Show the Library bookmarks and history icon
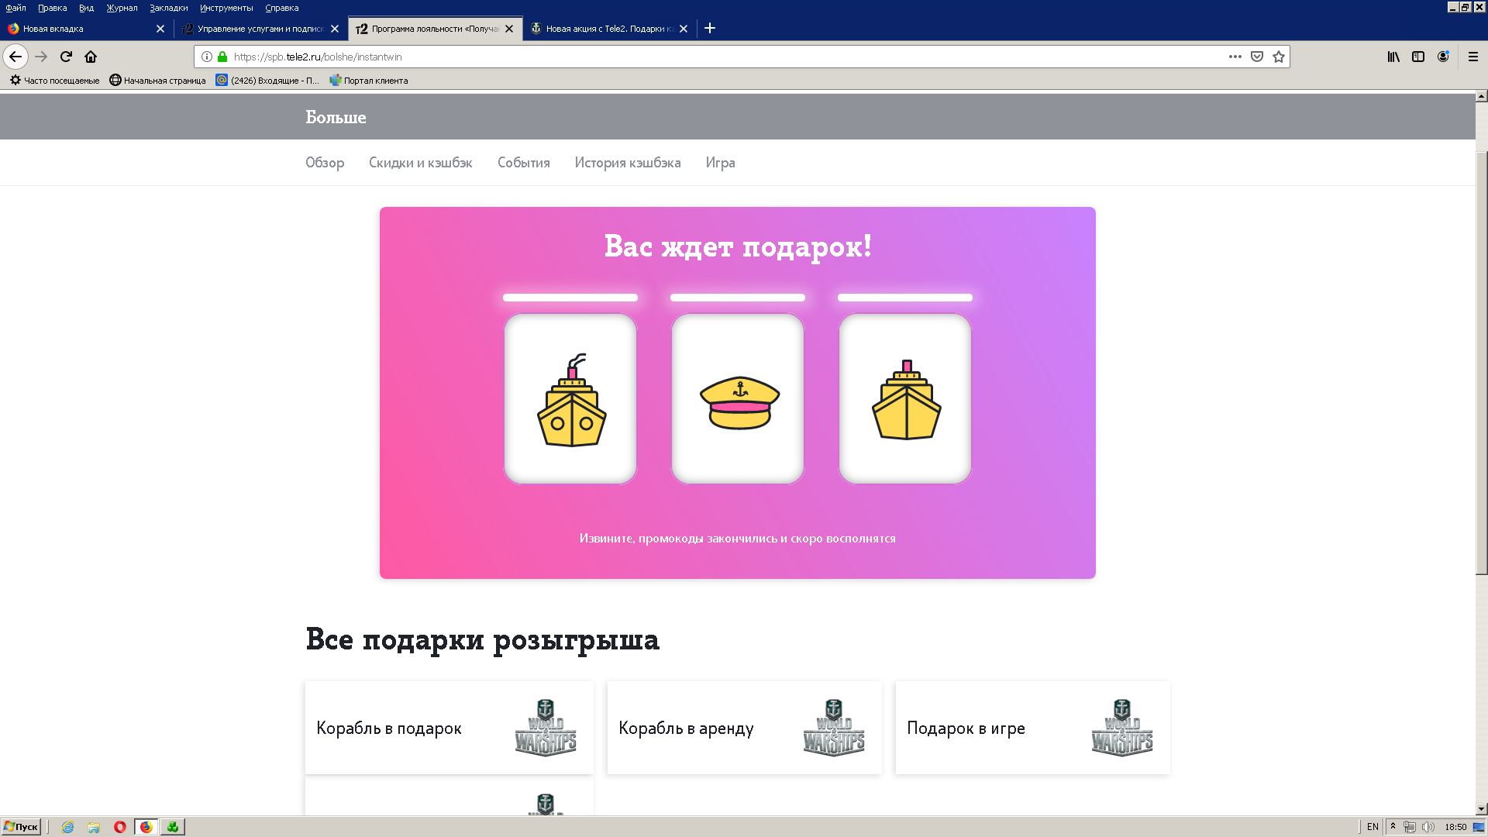The image size is (1488, 837). [1393, 57]
